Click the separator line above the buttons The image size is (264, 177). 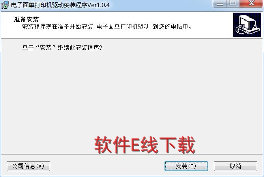pos(132,154)
